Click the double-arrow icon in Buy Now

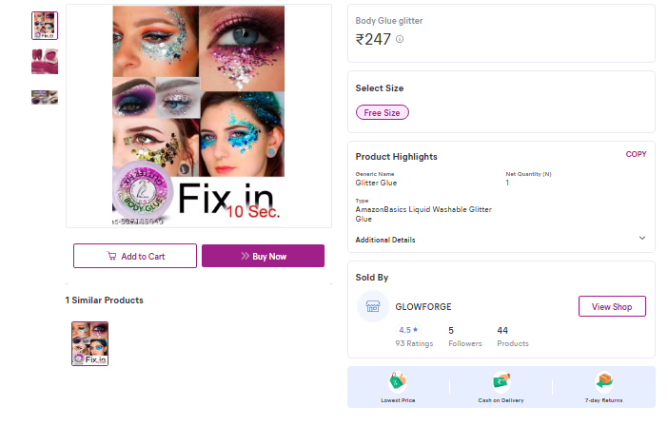pyautogui.click(x=245, y=256)
